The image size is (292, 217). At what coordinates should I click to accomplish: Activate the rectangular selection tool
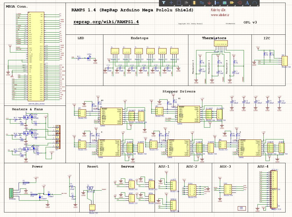(x=179, y=3)
